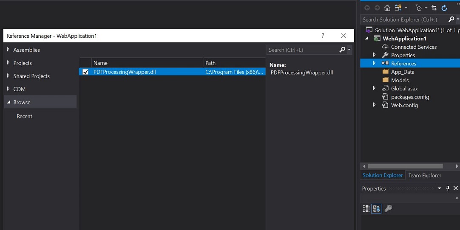Click the Home icon in Solution Explorer
460x230 pixels.
click(x=387, y=8)
